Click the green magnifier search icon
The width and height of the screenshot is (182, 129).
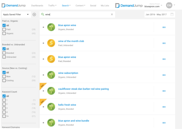click(x=43, y=14)
